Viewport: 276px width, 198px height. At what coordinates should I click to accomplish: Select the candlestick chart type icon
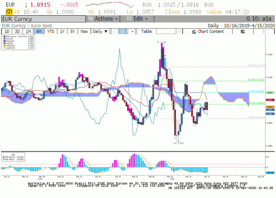[122, 31]
